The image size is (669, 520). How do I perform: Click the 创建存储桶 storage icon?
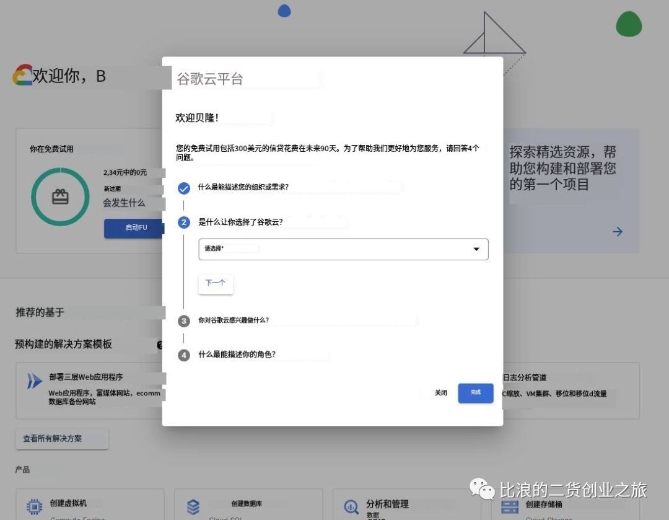pos(510,507)
